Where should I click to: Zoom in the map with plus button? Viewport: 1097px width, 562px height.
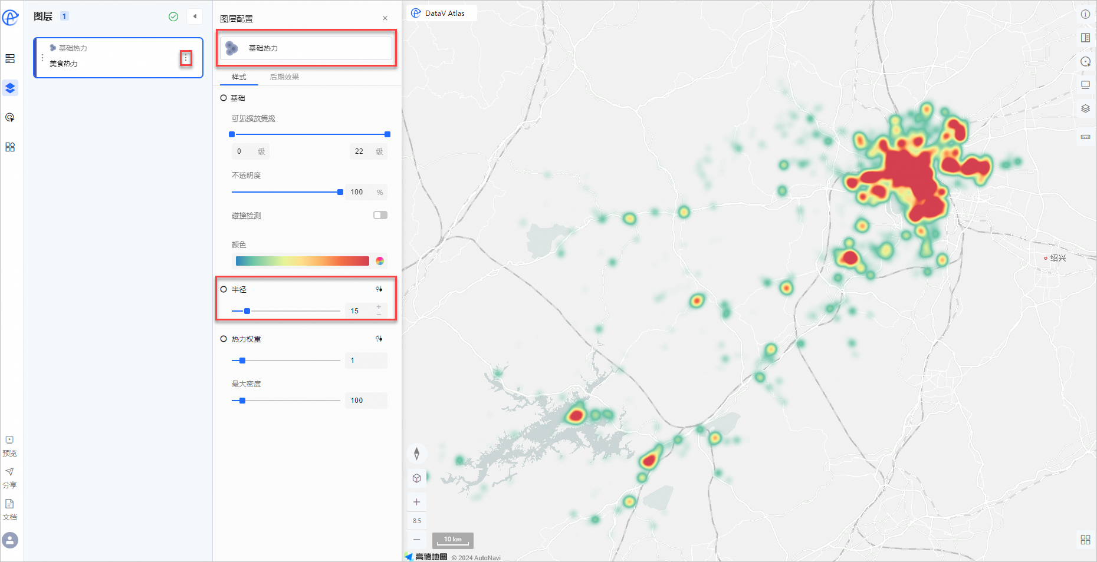pyautogui.click(x=416, y=502)
